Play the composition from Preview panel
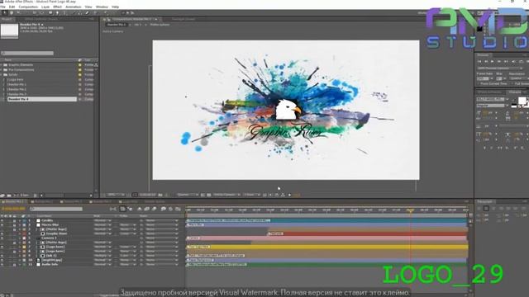529x297 pixels. click(493, 62)
